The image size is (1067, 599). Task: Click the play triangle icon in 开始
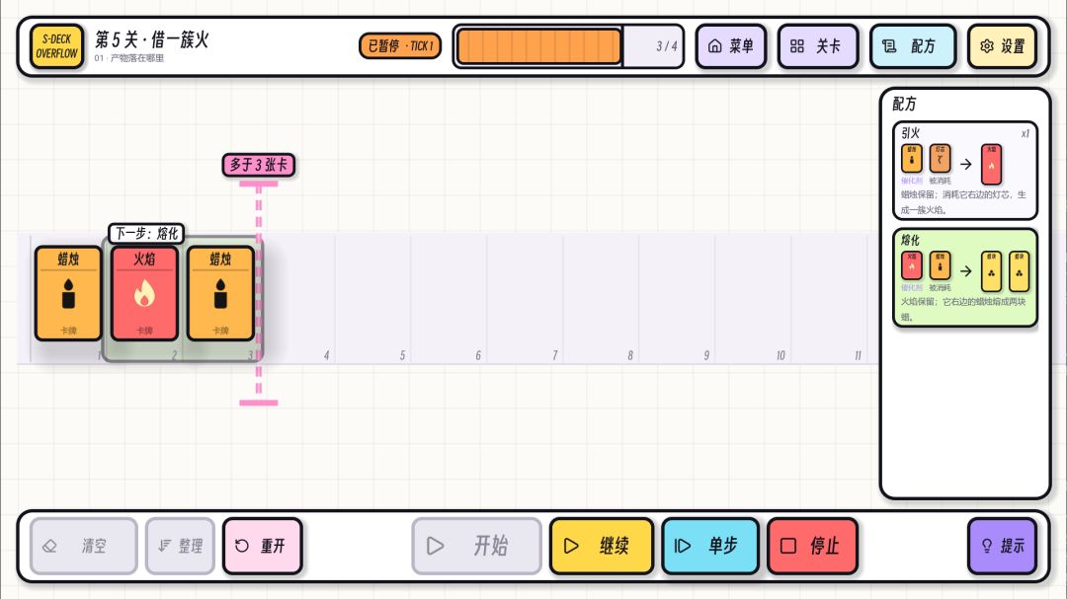[x=436, y=546]
